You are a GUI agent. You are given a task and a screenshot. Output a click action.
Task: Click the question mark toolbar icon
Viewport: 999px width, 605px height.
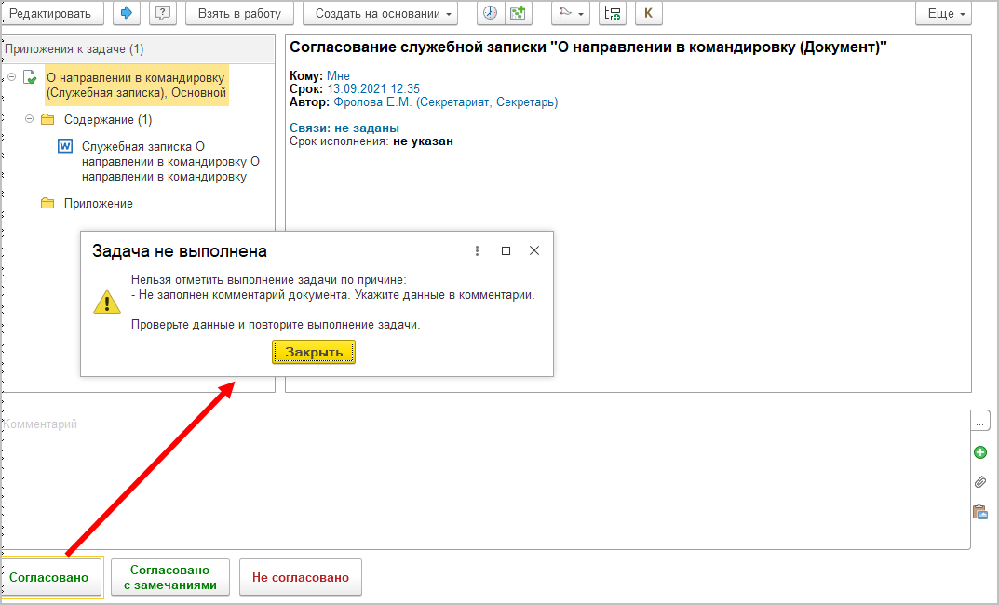162,14
